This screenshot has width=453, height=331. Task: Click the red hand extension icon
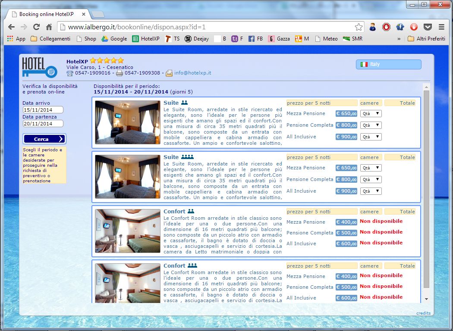click(x=414, y=27)
